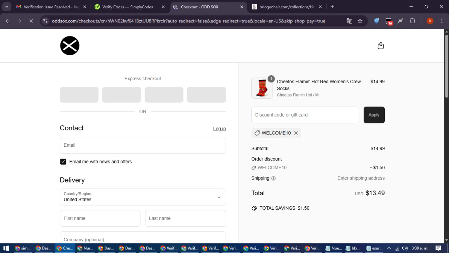Open the Chrome profile avatar B
Image resolution: width=449 pixels, height=253 pixels.
coord(430,21)
